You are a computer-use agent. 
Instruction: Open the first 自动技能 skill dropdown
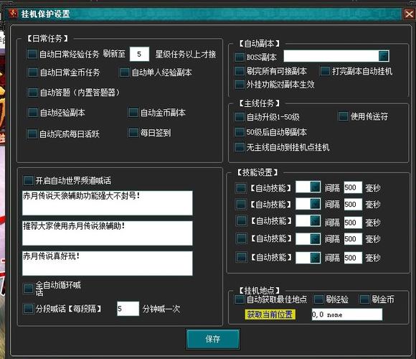click(315, 187)
